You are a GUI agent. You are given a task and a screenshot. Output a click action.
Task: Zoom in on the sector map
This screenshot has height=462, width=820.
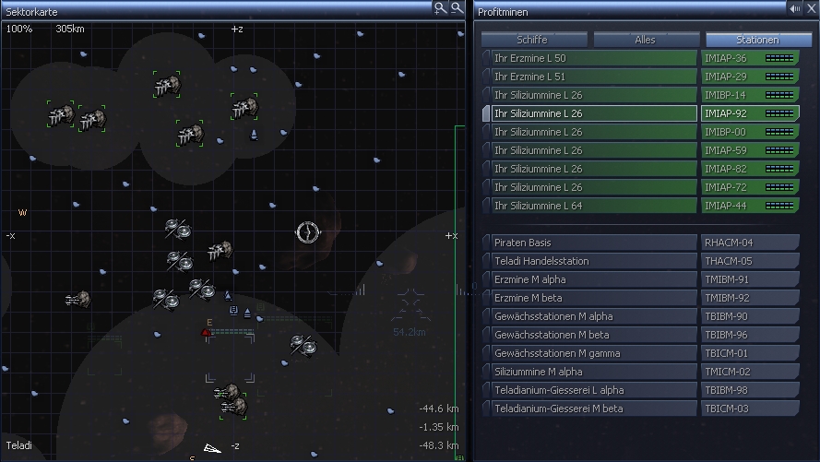point(441,7)
